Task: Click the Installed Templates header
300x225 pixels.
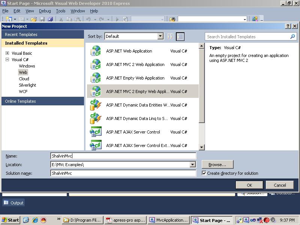Action: click(x=43, y=43)
